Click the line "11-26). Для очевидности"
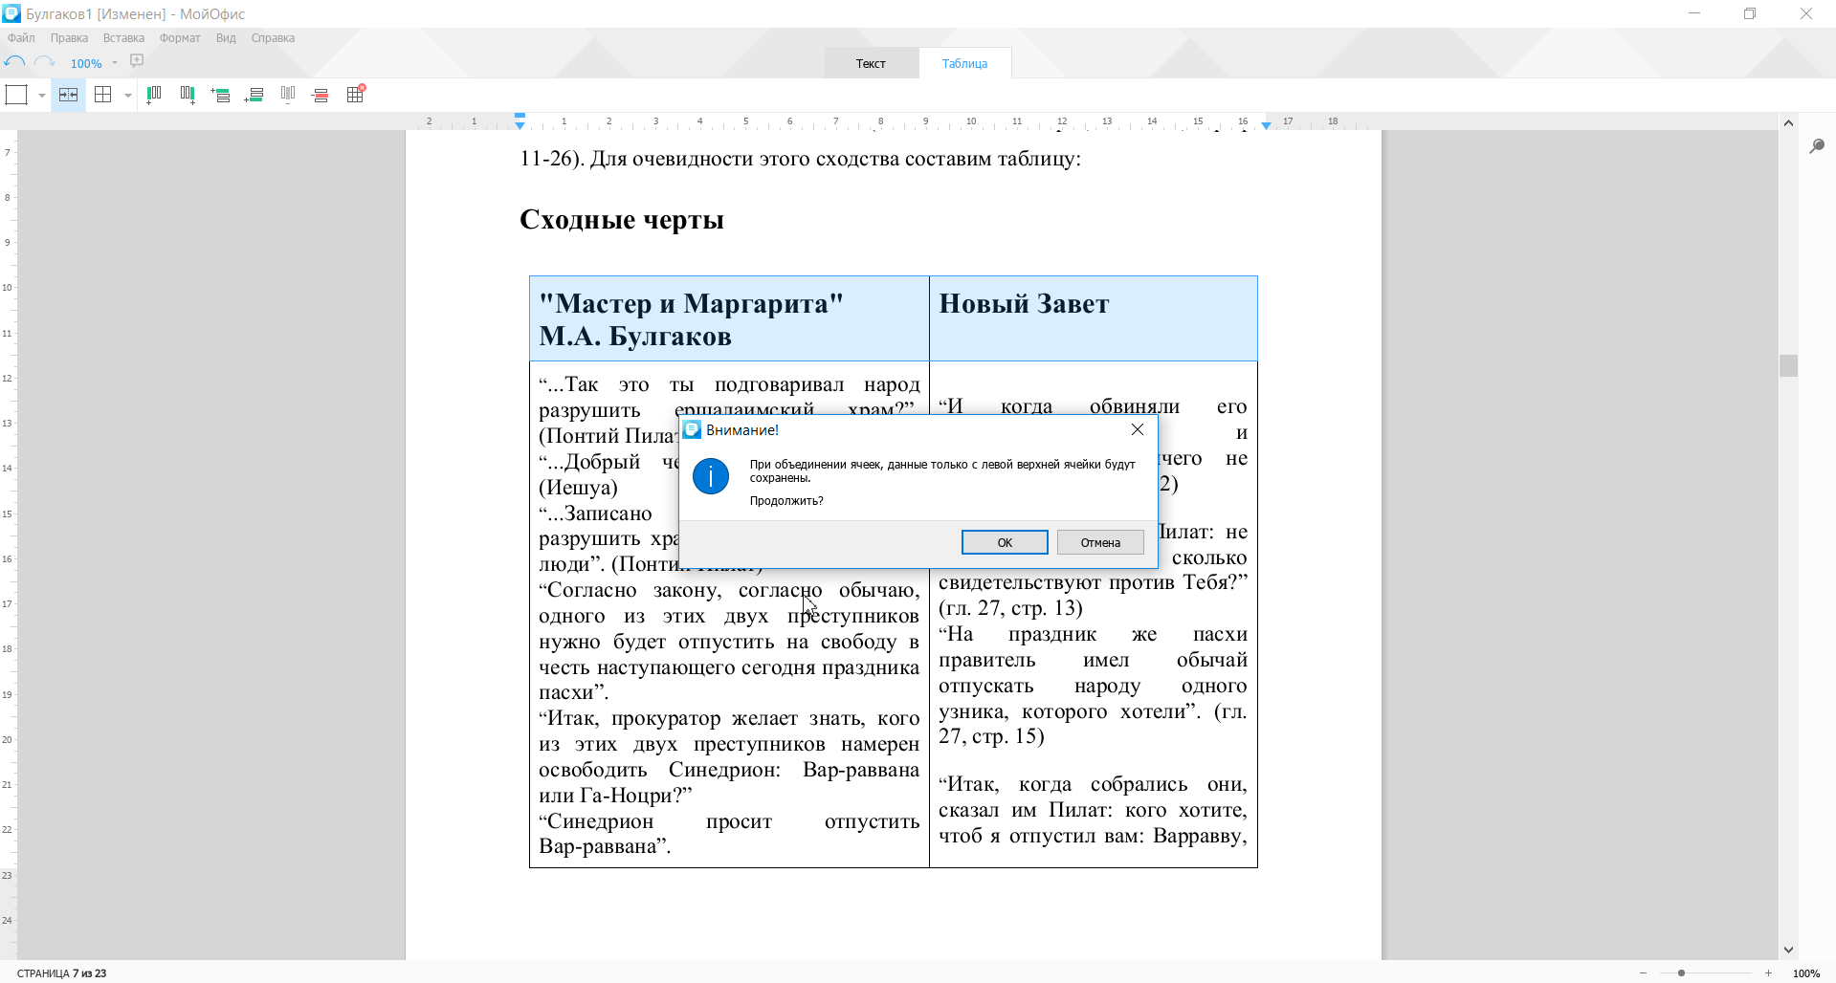 click(800, 159)
